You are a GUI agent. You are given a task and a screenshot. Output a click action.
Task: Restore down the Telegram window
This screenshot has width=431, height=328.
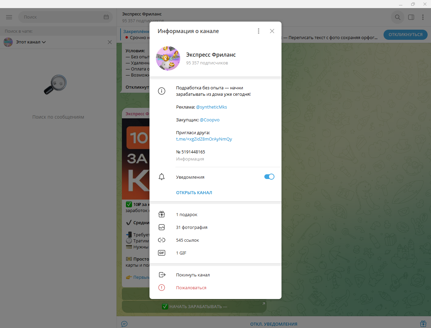coord(413,4)
